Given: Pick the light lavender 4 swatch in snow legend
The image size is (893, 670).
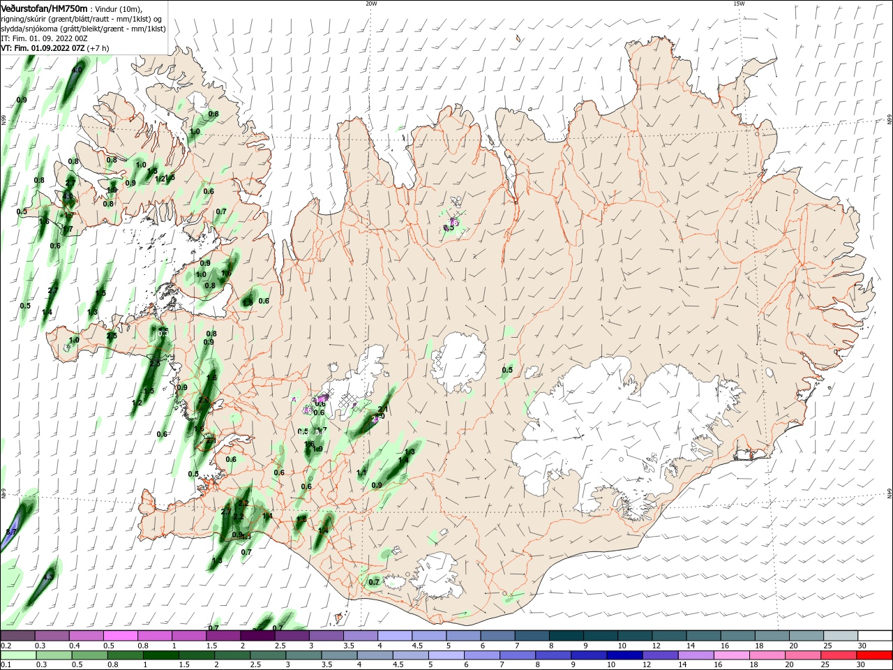Looking at the screenshot, I should click(395, 636).
